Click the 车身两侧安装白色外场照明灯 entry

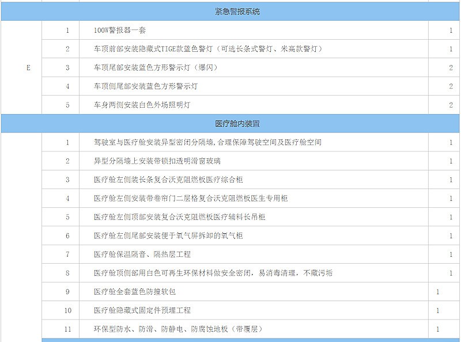(x=142, y=105)
